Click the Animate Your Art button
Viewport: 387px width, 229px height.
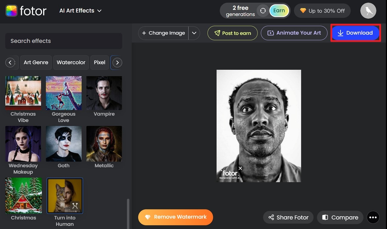click(x=294, y=33)
